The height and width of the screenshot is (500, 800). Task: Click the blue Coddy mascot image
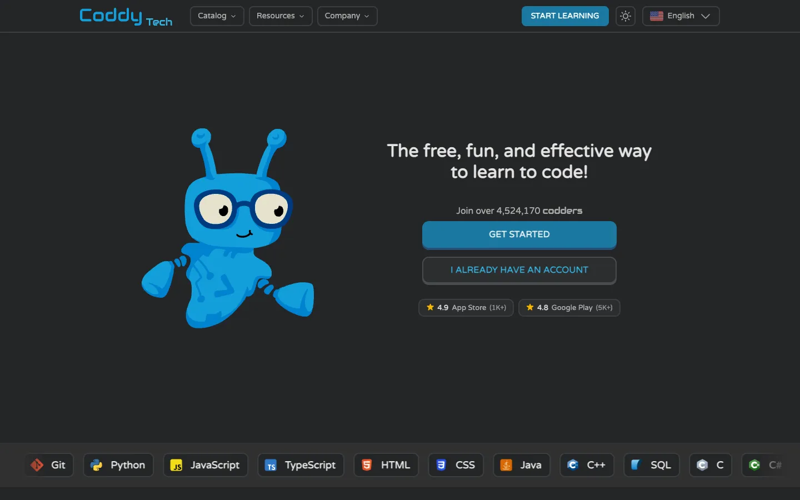[x=228, y=228]
